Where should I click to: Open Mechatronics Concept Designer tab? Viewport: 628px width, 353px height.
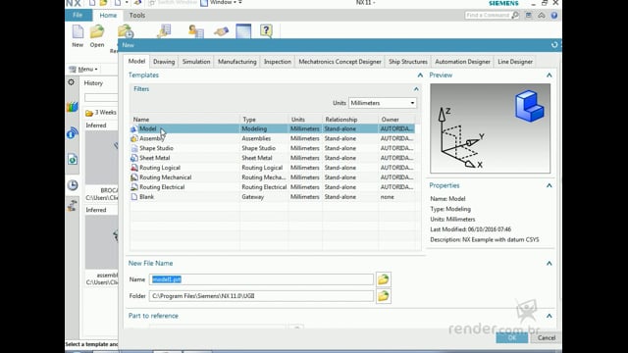pyautogui.click(x=340, y=62)
